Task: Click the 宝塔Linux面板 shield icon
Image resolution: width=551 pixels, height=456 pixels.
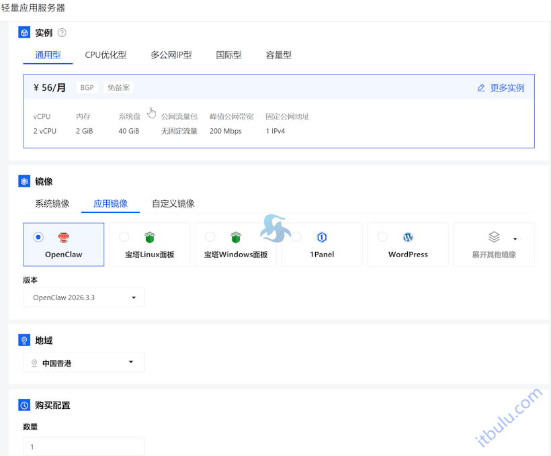Action: pos(149,236)
